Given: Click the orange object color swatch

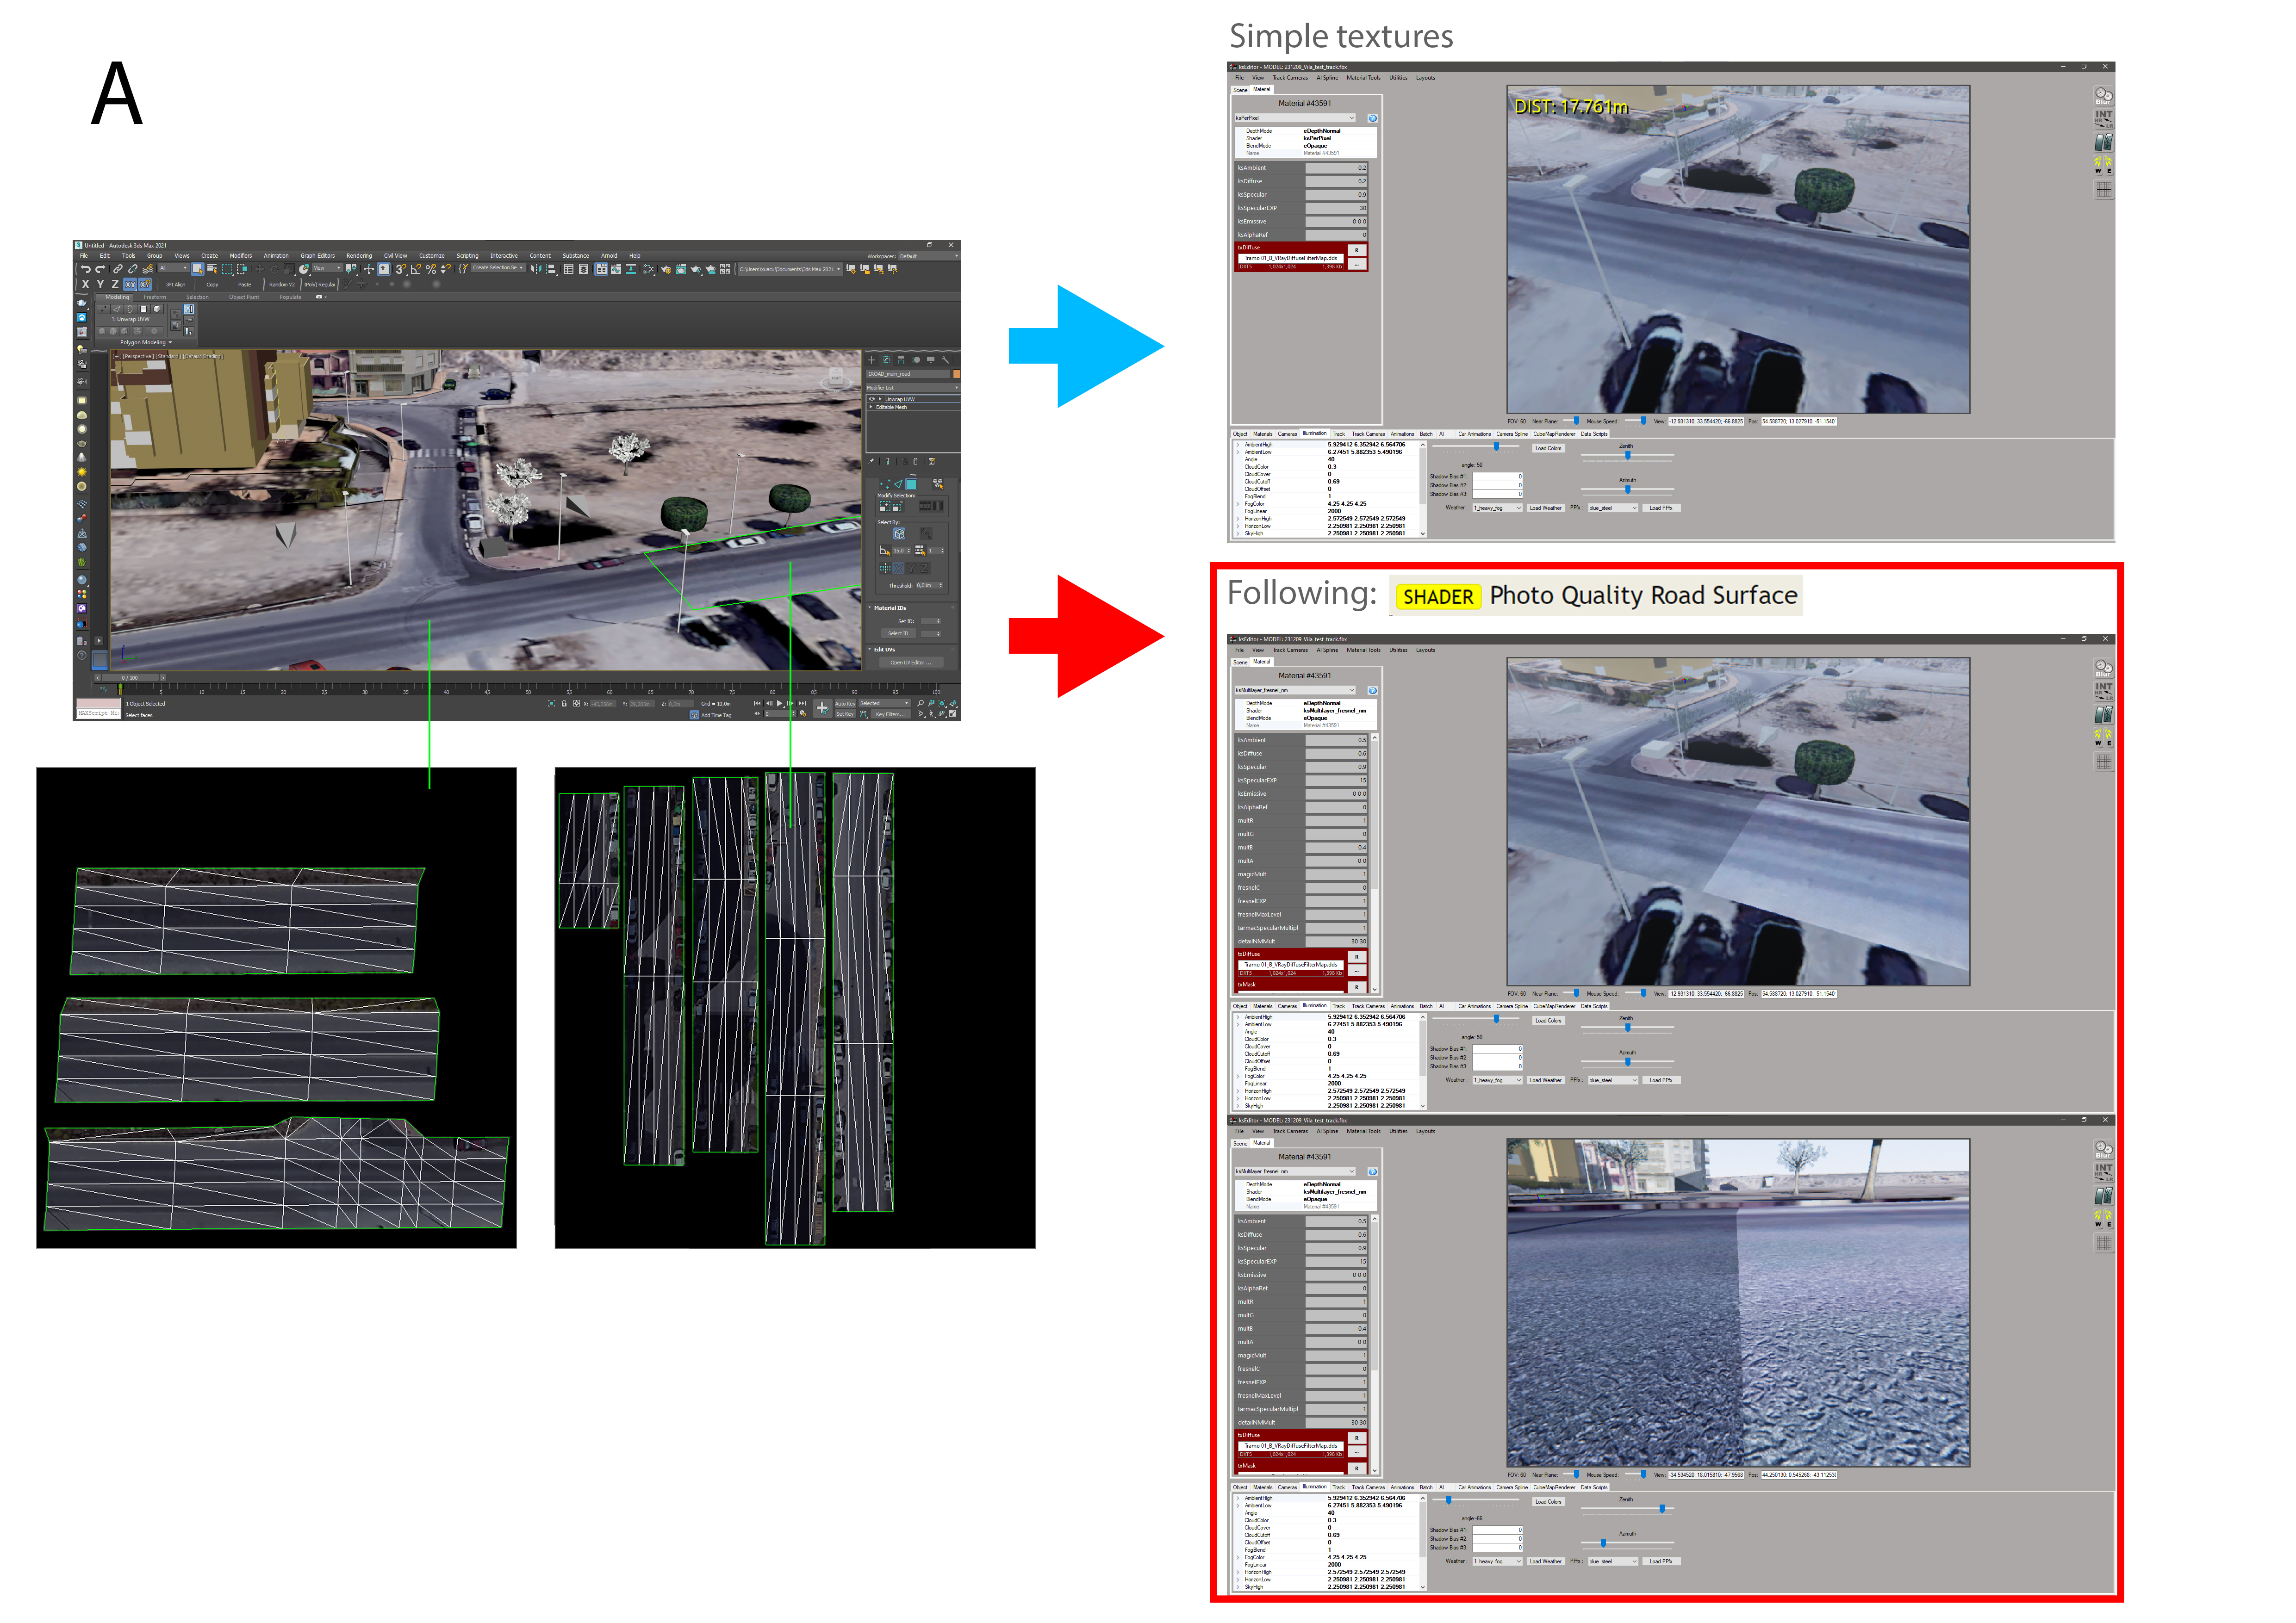Looking at the screenshot, I should click(956, 374).
